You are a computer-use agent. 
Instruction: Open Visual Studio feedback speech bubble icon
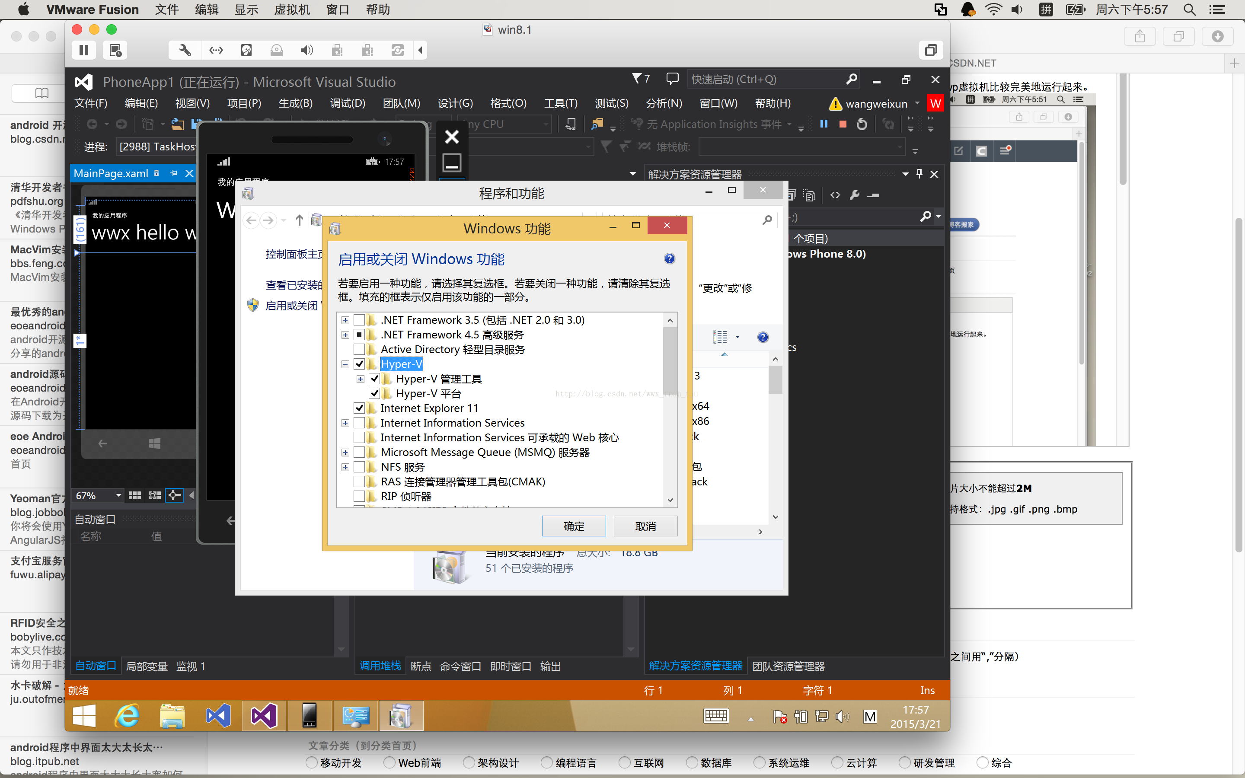pyautogui.click(x=672, y=79)
